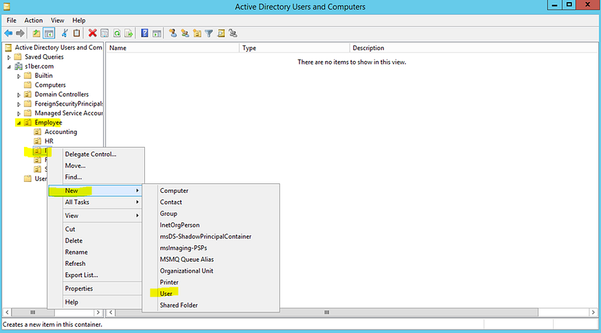Expand the ForeignSecurityPrincipals node

point(19,104)
